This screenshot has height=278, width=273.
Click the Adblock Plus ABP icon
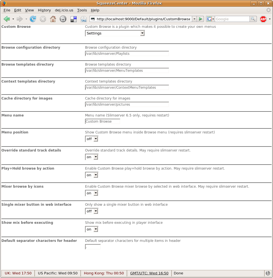tap(263, 19)
